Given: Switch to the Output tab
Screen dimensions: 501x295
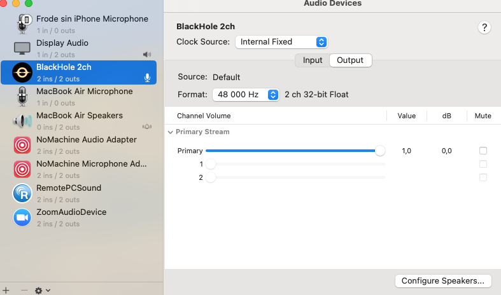Looking at the screenshot, I should coord(350,60).
